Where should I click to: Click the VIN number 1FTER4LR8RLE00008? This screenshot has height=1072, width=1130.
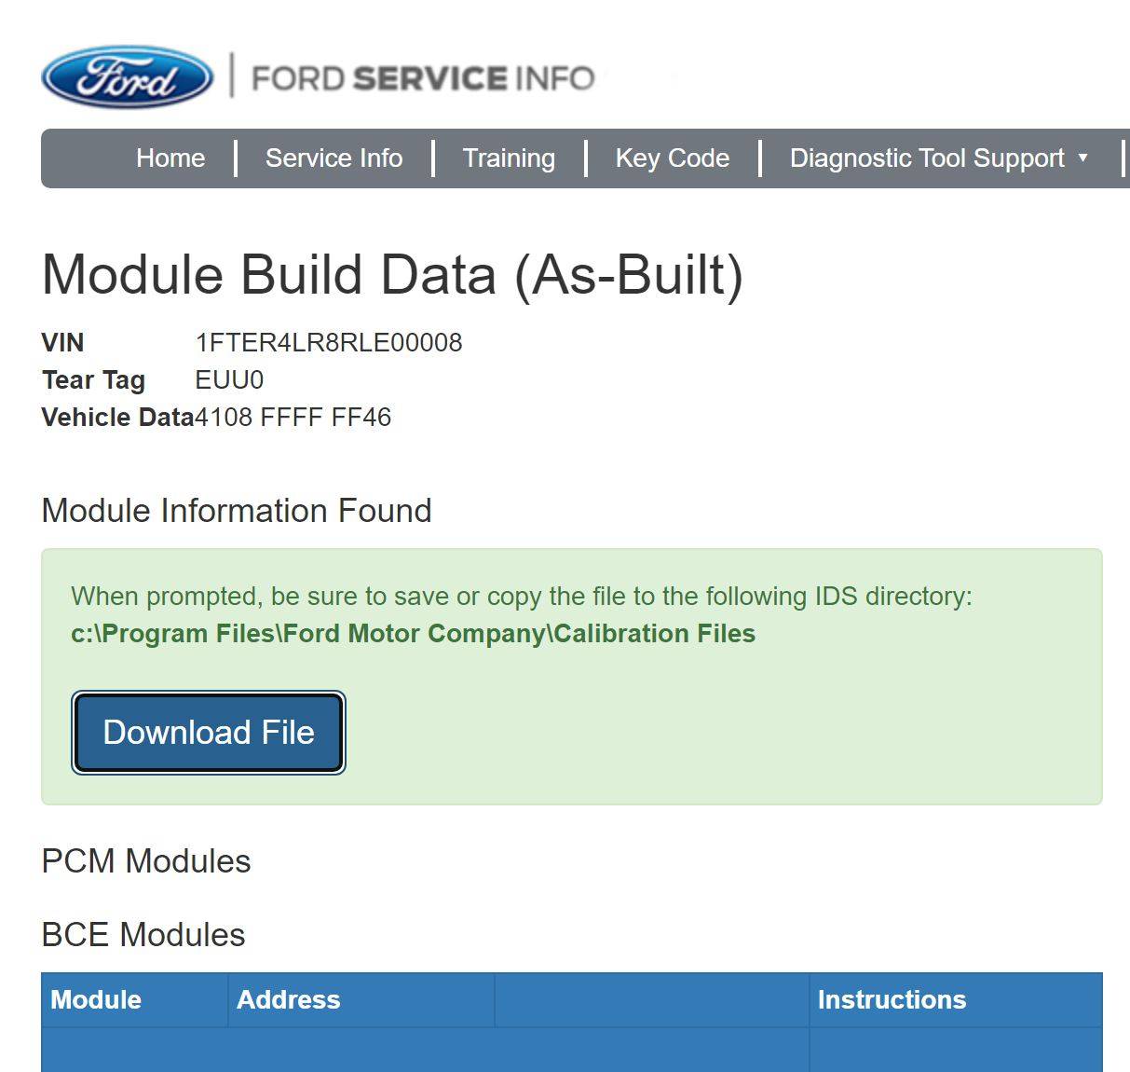[329, 343]
